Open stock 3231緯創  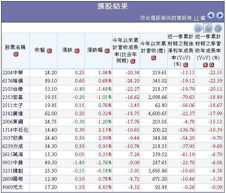tap(13, 171)
